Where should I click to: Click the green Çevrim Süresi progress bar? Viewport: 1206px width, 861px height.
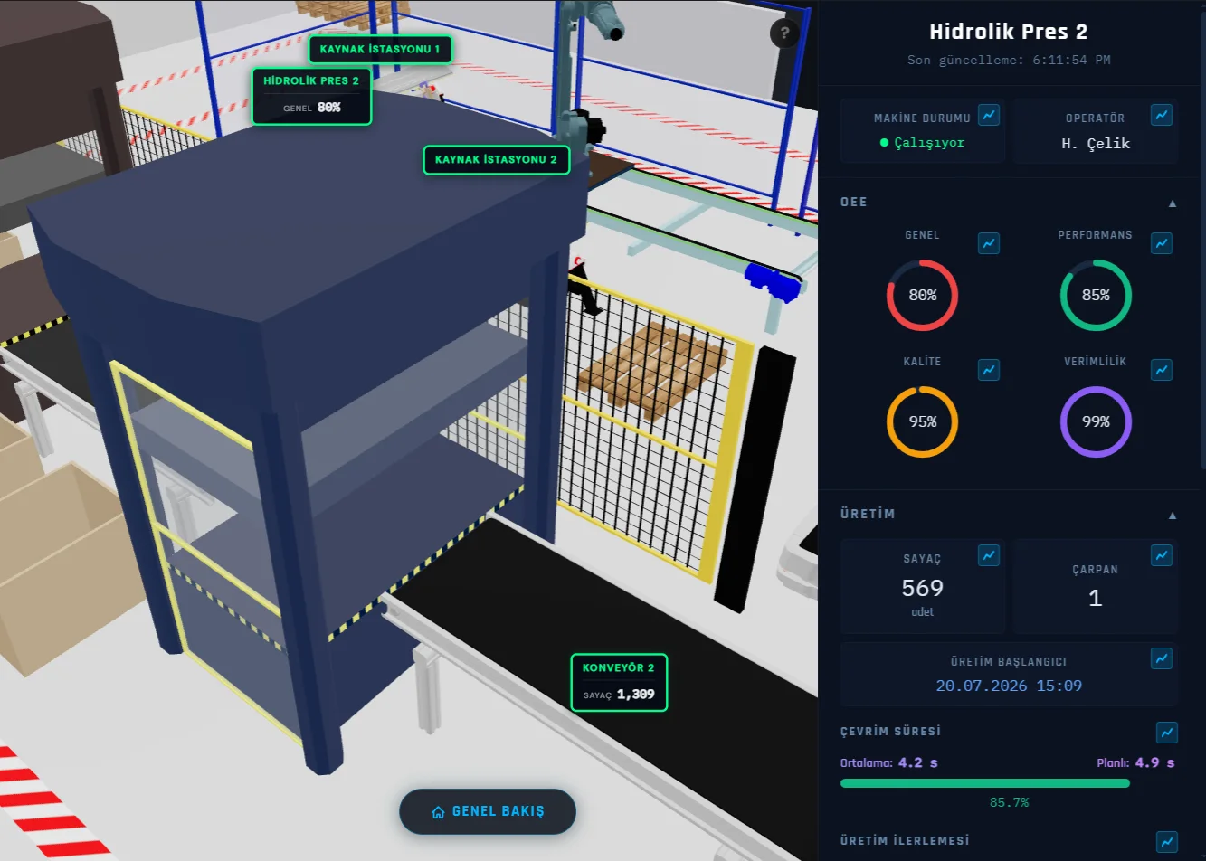coord(985,783)
